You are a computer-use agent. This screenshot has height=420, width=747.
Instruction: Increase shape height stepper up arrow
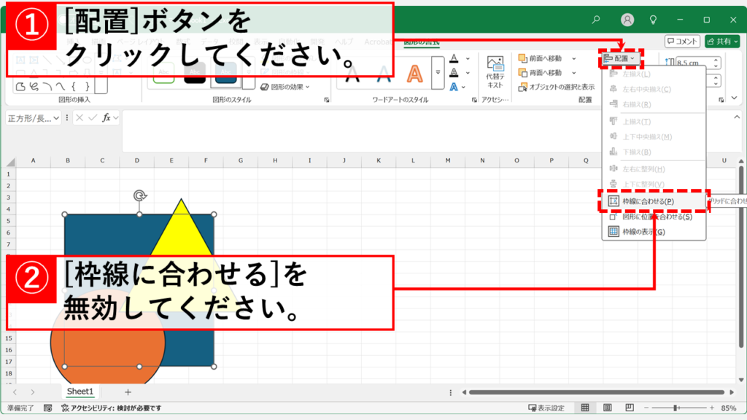(x=716, y=60)
